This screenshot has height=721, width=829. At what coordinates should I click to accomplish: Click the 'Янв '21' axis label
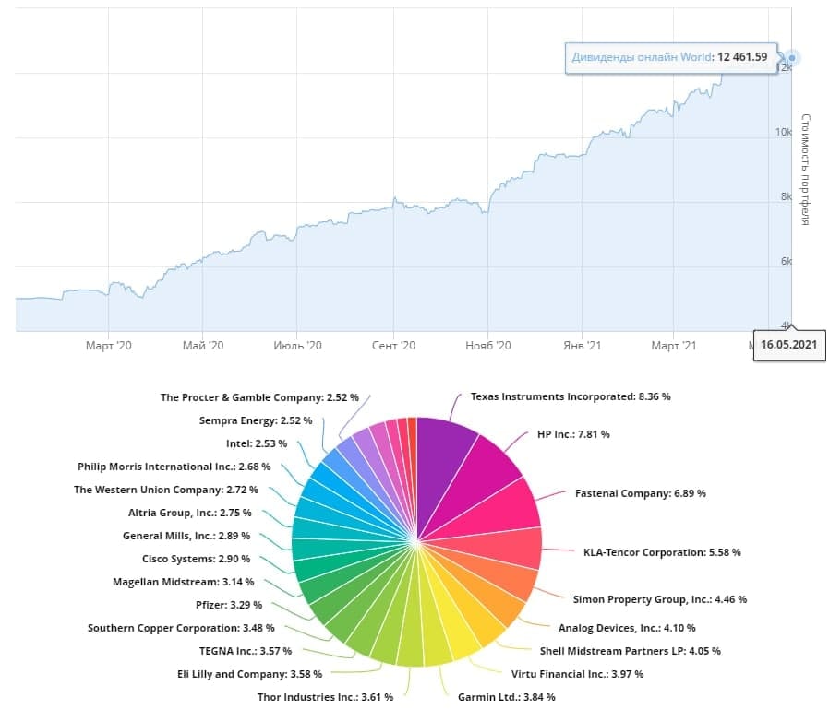pyautogui.click(x=583, y=346)
